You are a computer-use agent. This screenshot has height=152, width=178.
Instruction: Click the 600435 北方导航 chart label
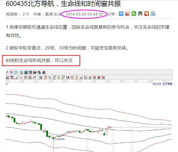162,84
